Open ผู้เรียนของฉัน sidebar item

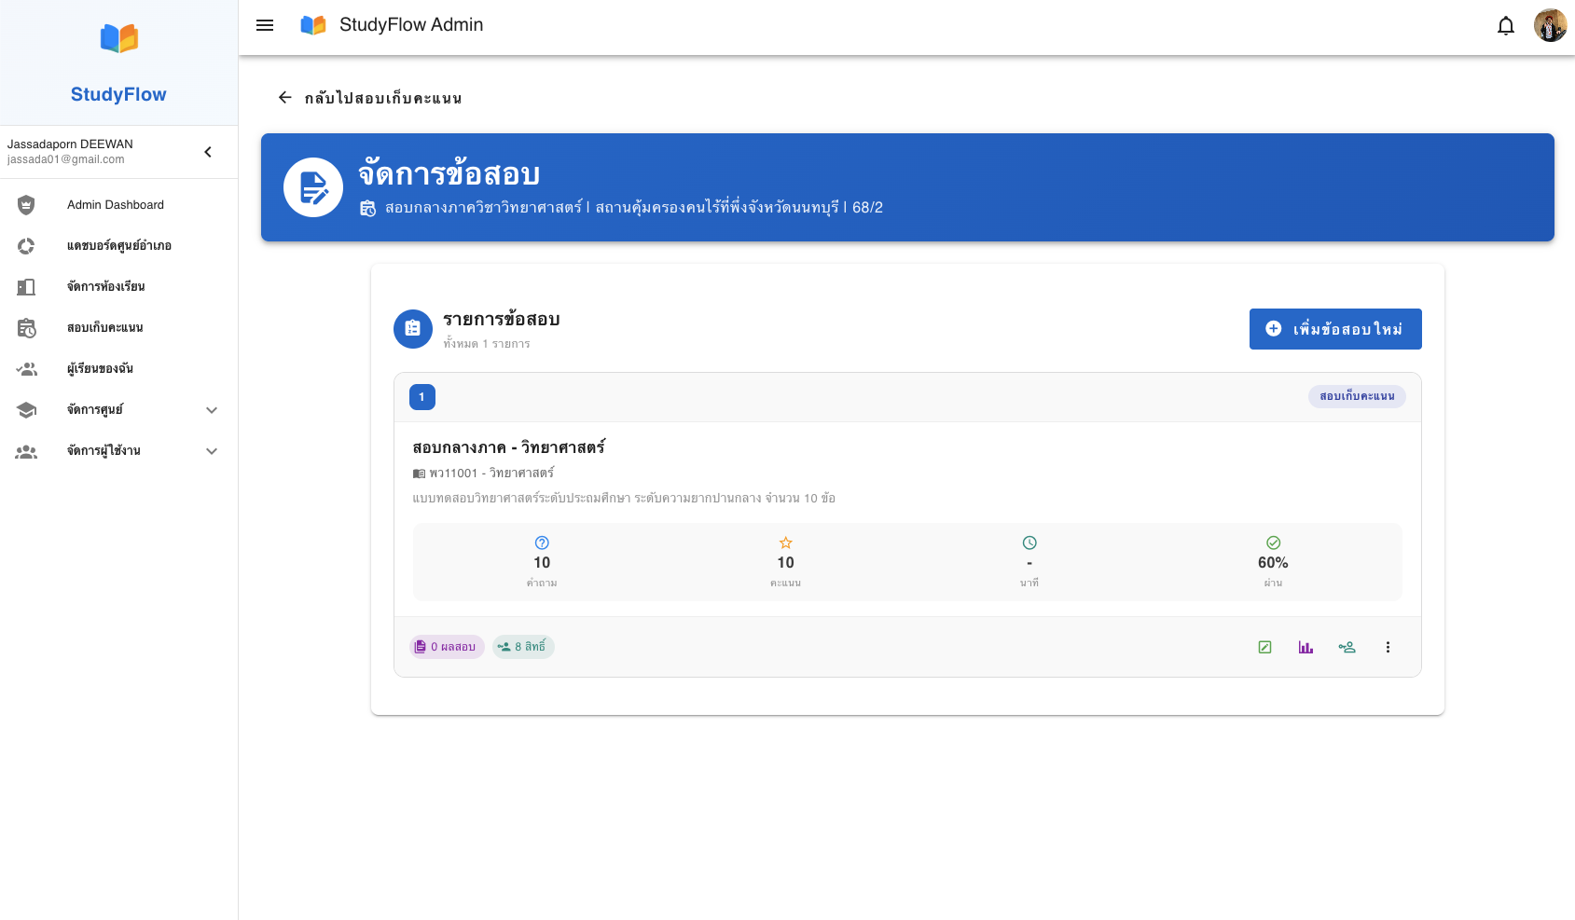[x=100, y=369]
